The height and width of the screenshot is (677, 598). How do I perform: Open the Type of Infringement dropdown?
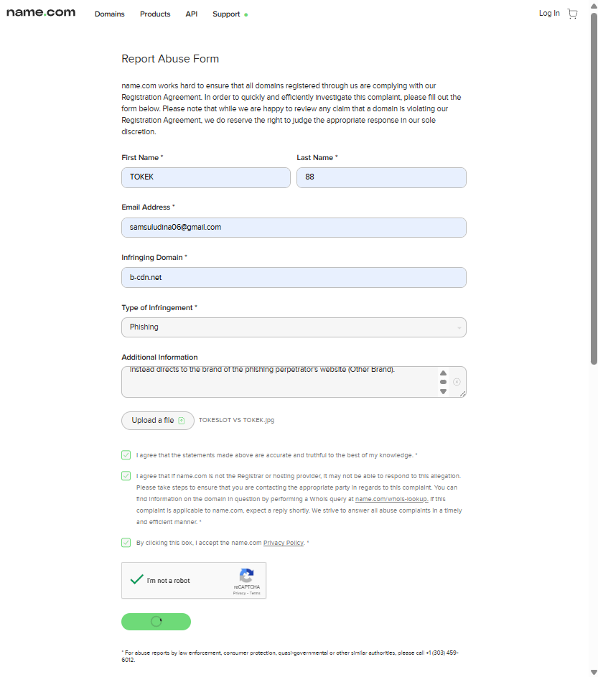(294, 327)
